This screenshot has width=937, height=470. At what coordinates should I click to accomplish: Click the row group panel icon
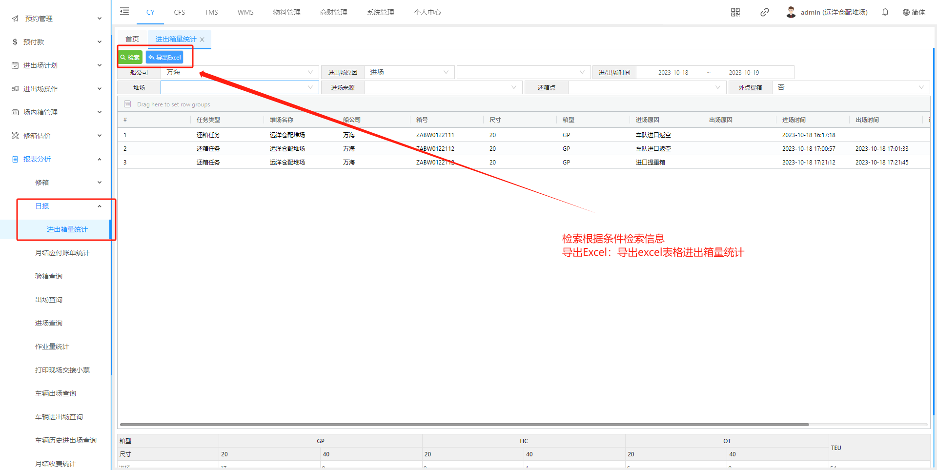pyautogui.click(x=127, y=104)
